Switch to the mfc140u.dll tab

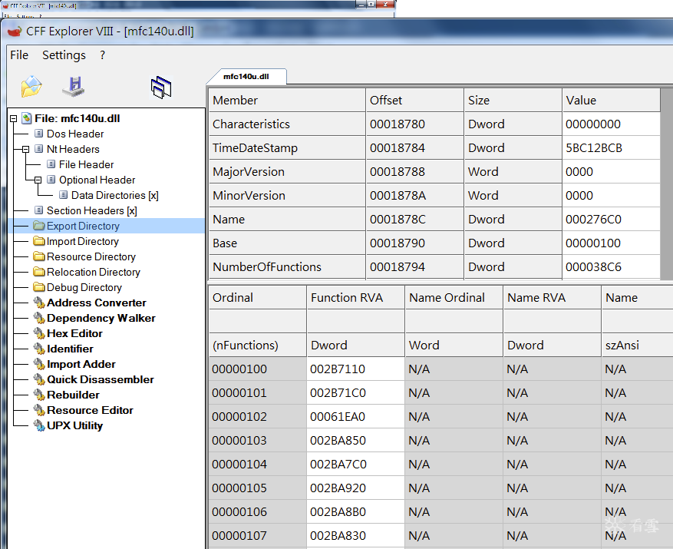(x=246, y=77)
